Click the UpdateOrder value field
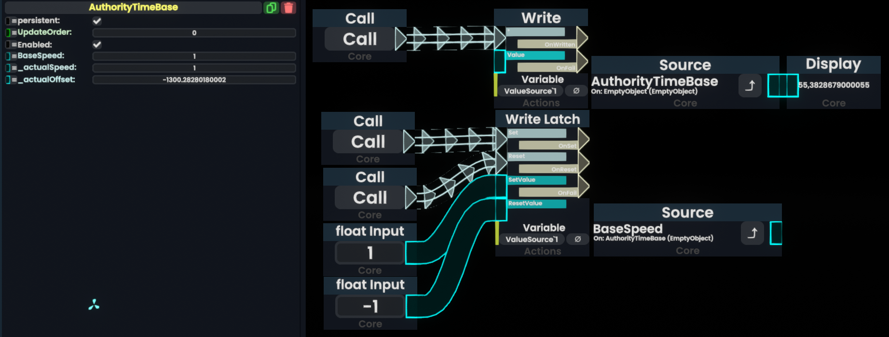 pyautogui.click(x=194, y=33)
